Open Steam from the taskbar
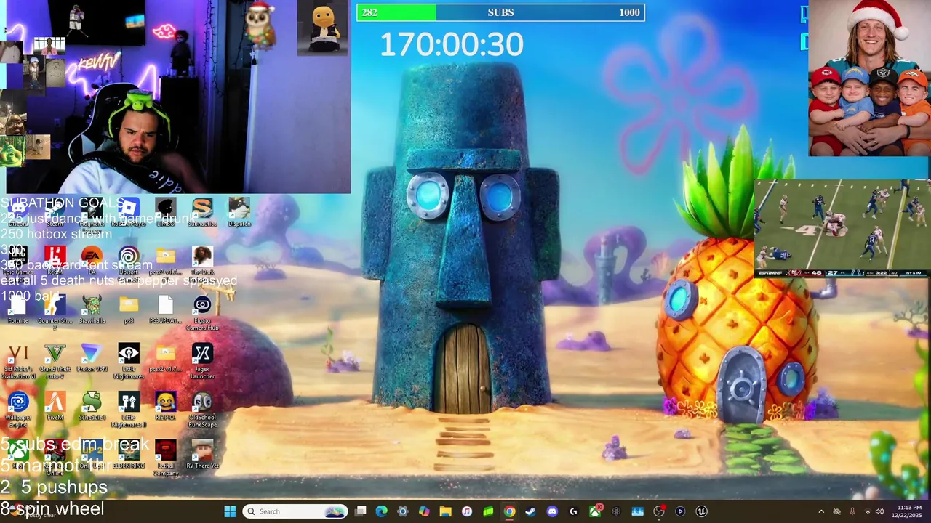Image resolution: width=931 pixels, height=523 pixels. click(530, 511)
